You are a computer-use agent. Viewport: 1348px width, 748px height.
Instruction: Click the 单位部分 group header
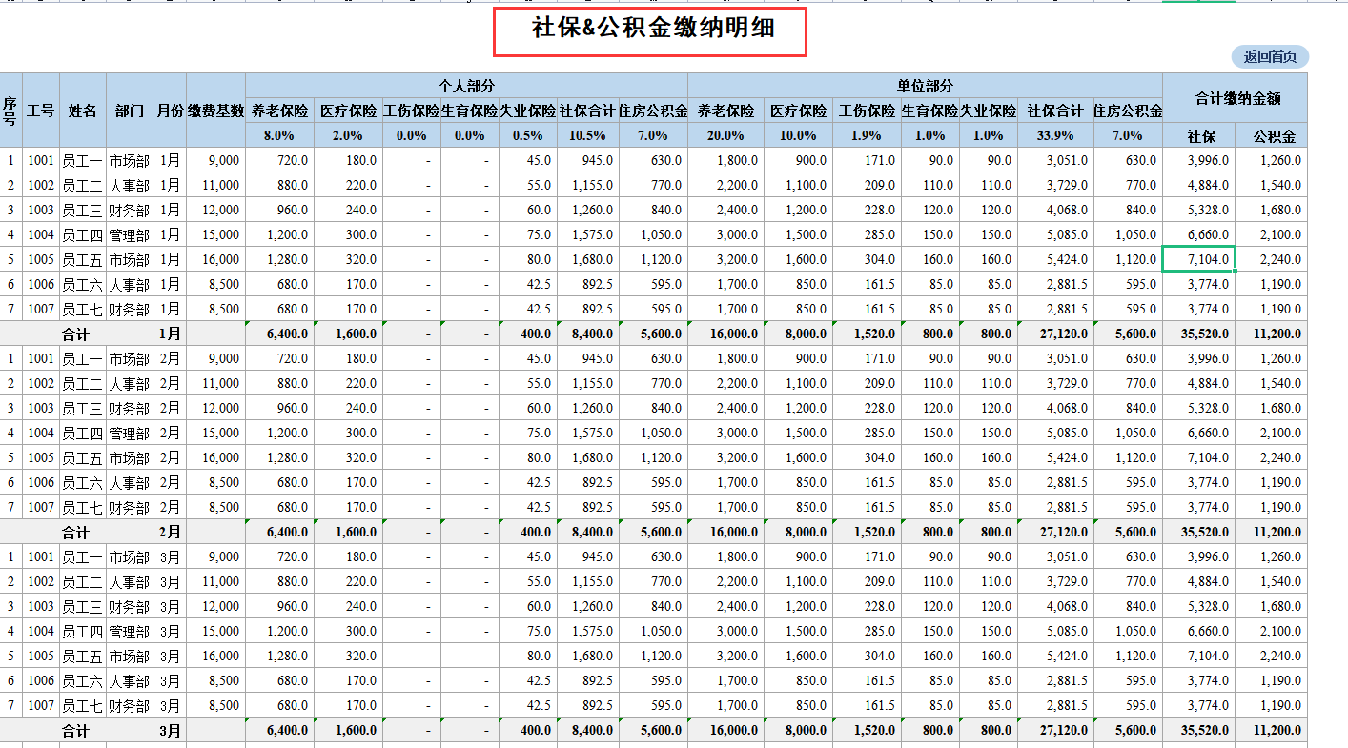click(x=925, y=86)
